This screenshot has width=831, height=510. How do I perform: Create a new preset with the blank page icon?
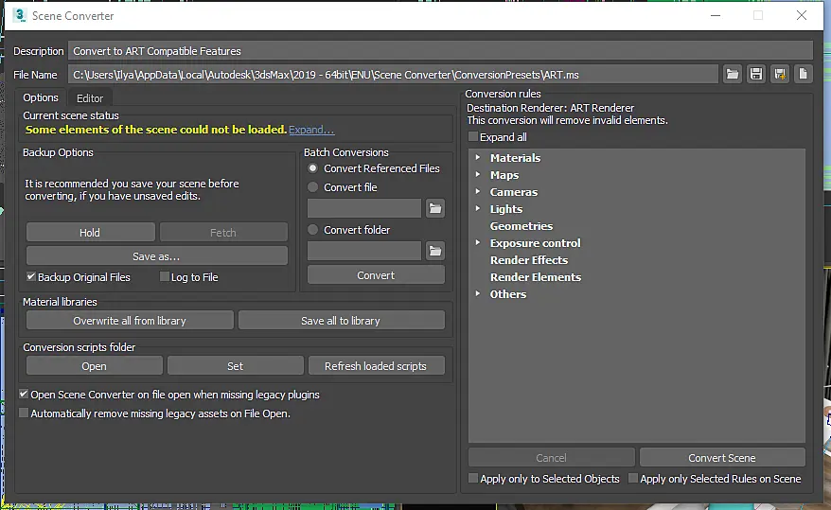[x=803, y=74]
